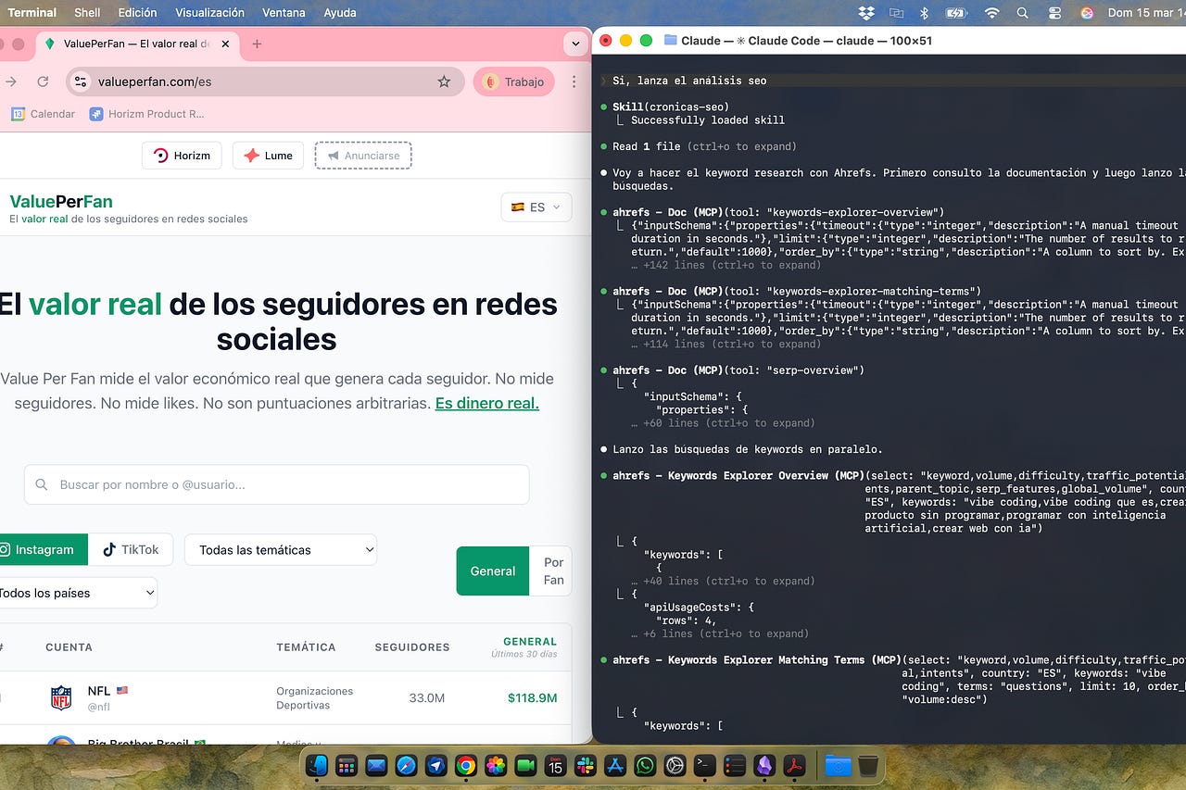The height and width of the screenshot is (790, 1186).
Task: Open the Ventana menu
Action: (x=284, y=13)
